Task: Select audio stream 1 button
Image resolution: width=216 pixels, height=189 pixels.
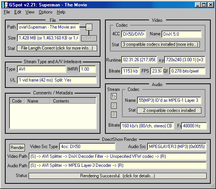Action: pos(114,96)
